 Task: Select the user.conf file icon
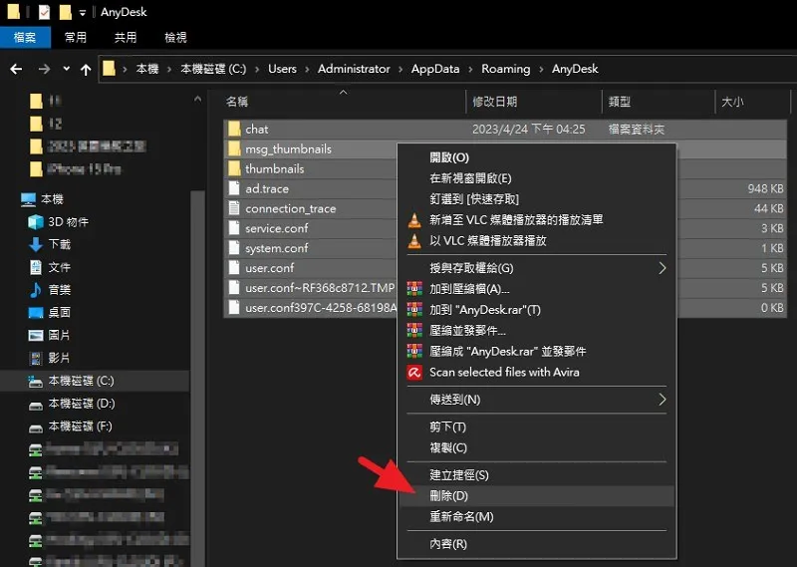coord(234,267)
